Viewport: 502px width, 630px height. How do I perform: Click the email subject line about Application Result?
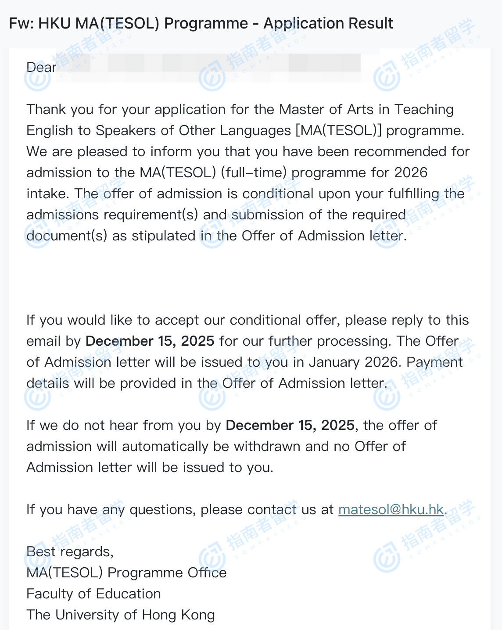point(201,23)
